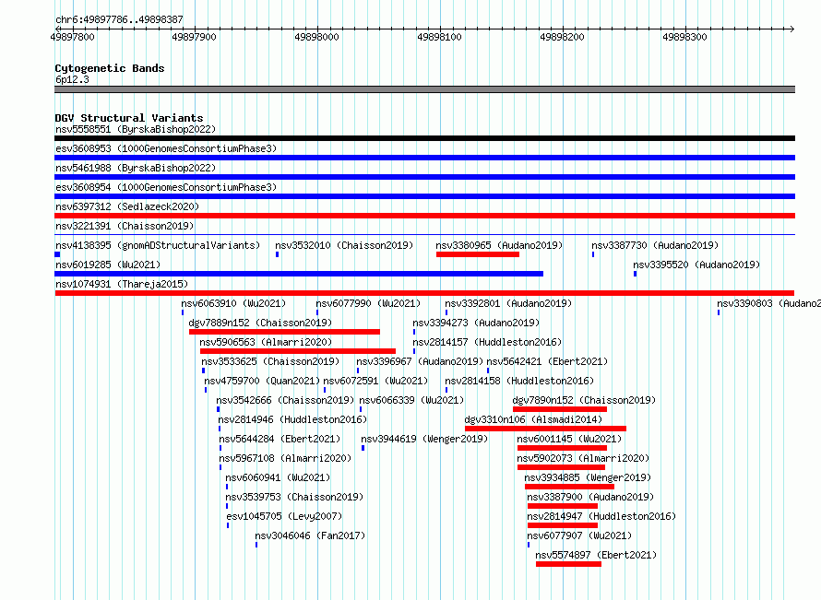Viewport: 821px width, 600px height.
Task: Click nsv3394273 (Audano2019) label
Action: [x=476, y=323]
